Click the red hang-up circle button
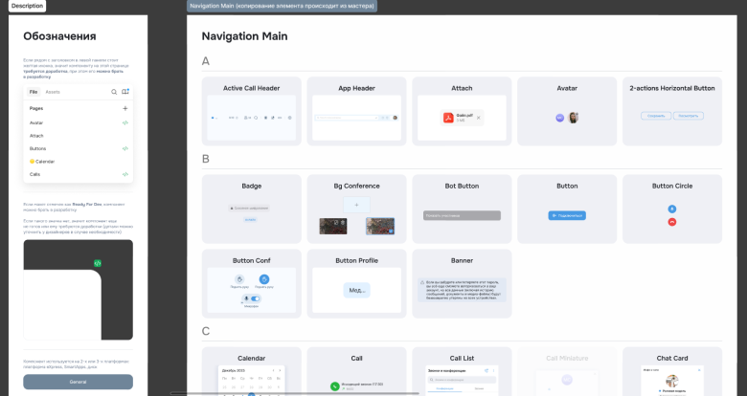Image resolution: width=747 pixels, height=396 pixels. [x=672, y=221]
